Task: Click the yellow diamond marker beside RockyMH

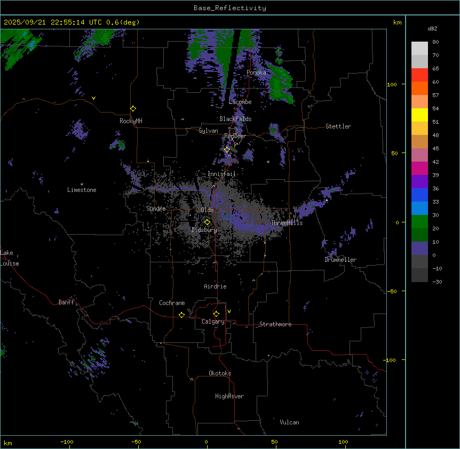Action: point(133,108)
